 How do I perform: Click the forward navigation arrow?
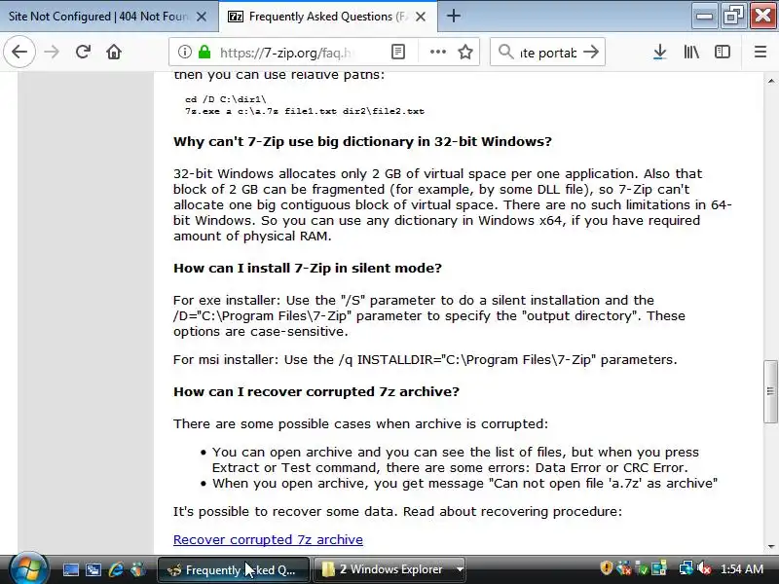52,52
